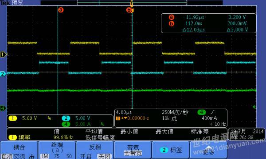Screen dimensions: 266x159
Task: Click the Tek 预览 acquisition status label
Action: [12, 3]
